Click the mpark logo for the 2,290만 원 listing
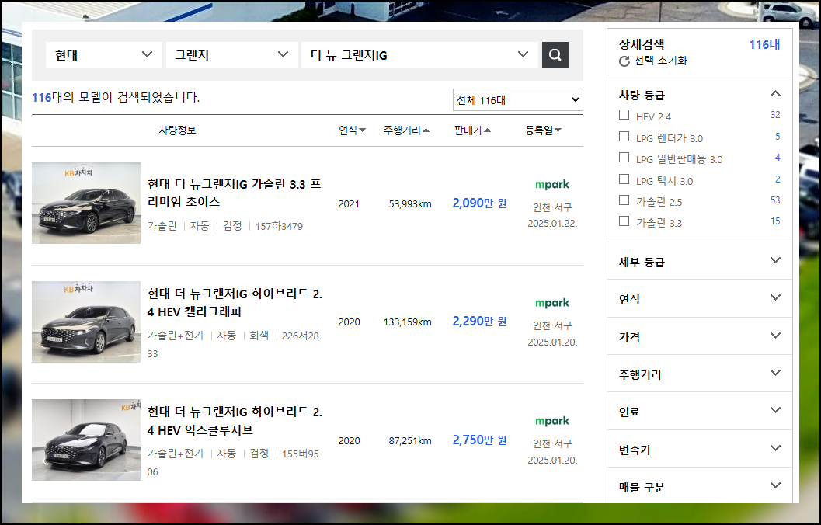 [x=552, y=303]
